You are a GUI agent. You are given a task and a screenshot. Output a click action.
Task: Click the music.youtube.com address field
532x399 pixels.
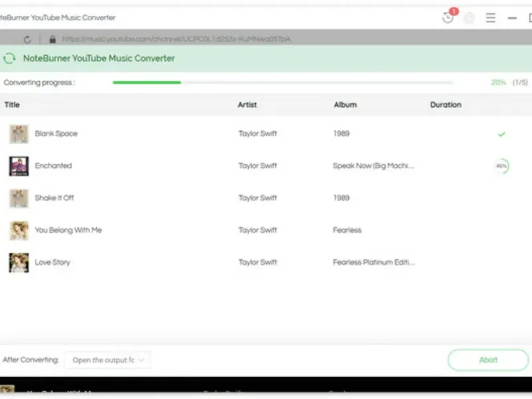[x=176, y=39]
